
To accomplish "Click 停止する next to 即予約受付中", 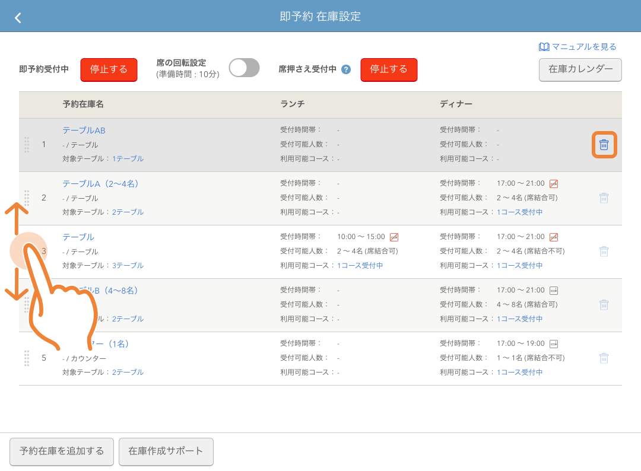I will [x=109, y=69].
